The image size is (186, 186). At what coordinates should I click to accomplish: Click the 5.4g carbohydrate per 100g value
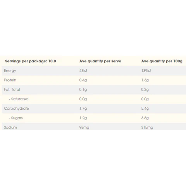tap(145, 108)
